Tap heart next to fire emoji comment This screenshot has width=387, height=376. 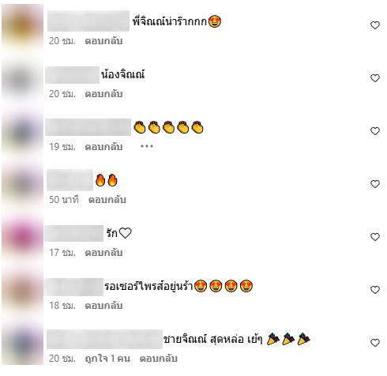click(375, 184)
